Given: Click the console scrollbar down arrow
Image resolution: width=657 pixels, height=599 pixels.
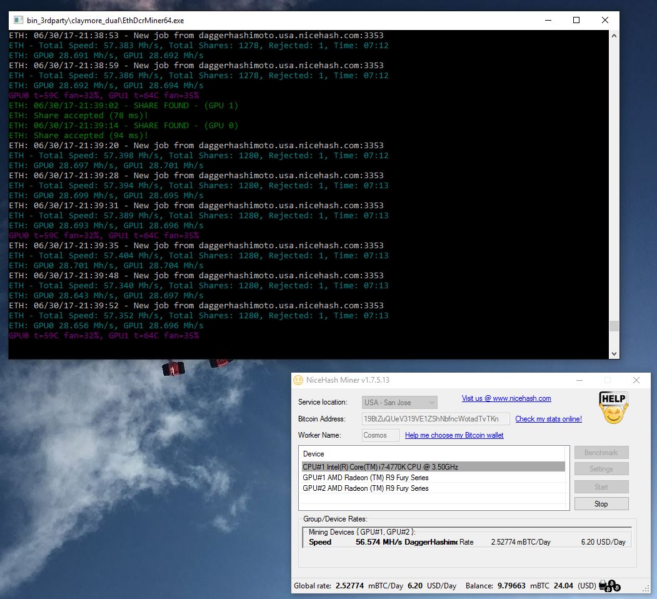Looking at the screenshot, I should (x=614, y=353).
